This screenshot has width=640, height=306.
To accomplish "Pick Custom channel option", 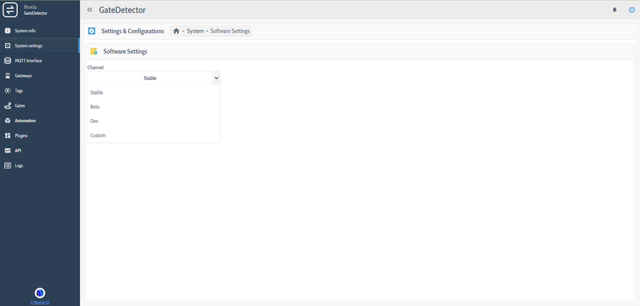I will [x=98, y=136].
